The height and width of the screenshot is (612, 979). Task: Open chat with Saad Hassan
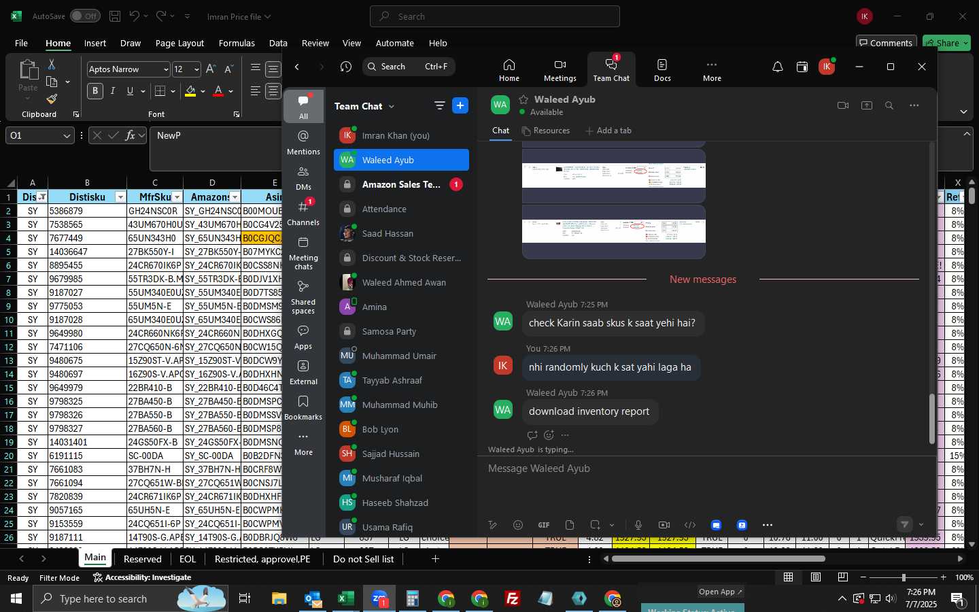pyautogui.click(x=401, y=233)
